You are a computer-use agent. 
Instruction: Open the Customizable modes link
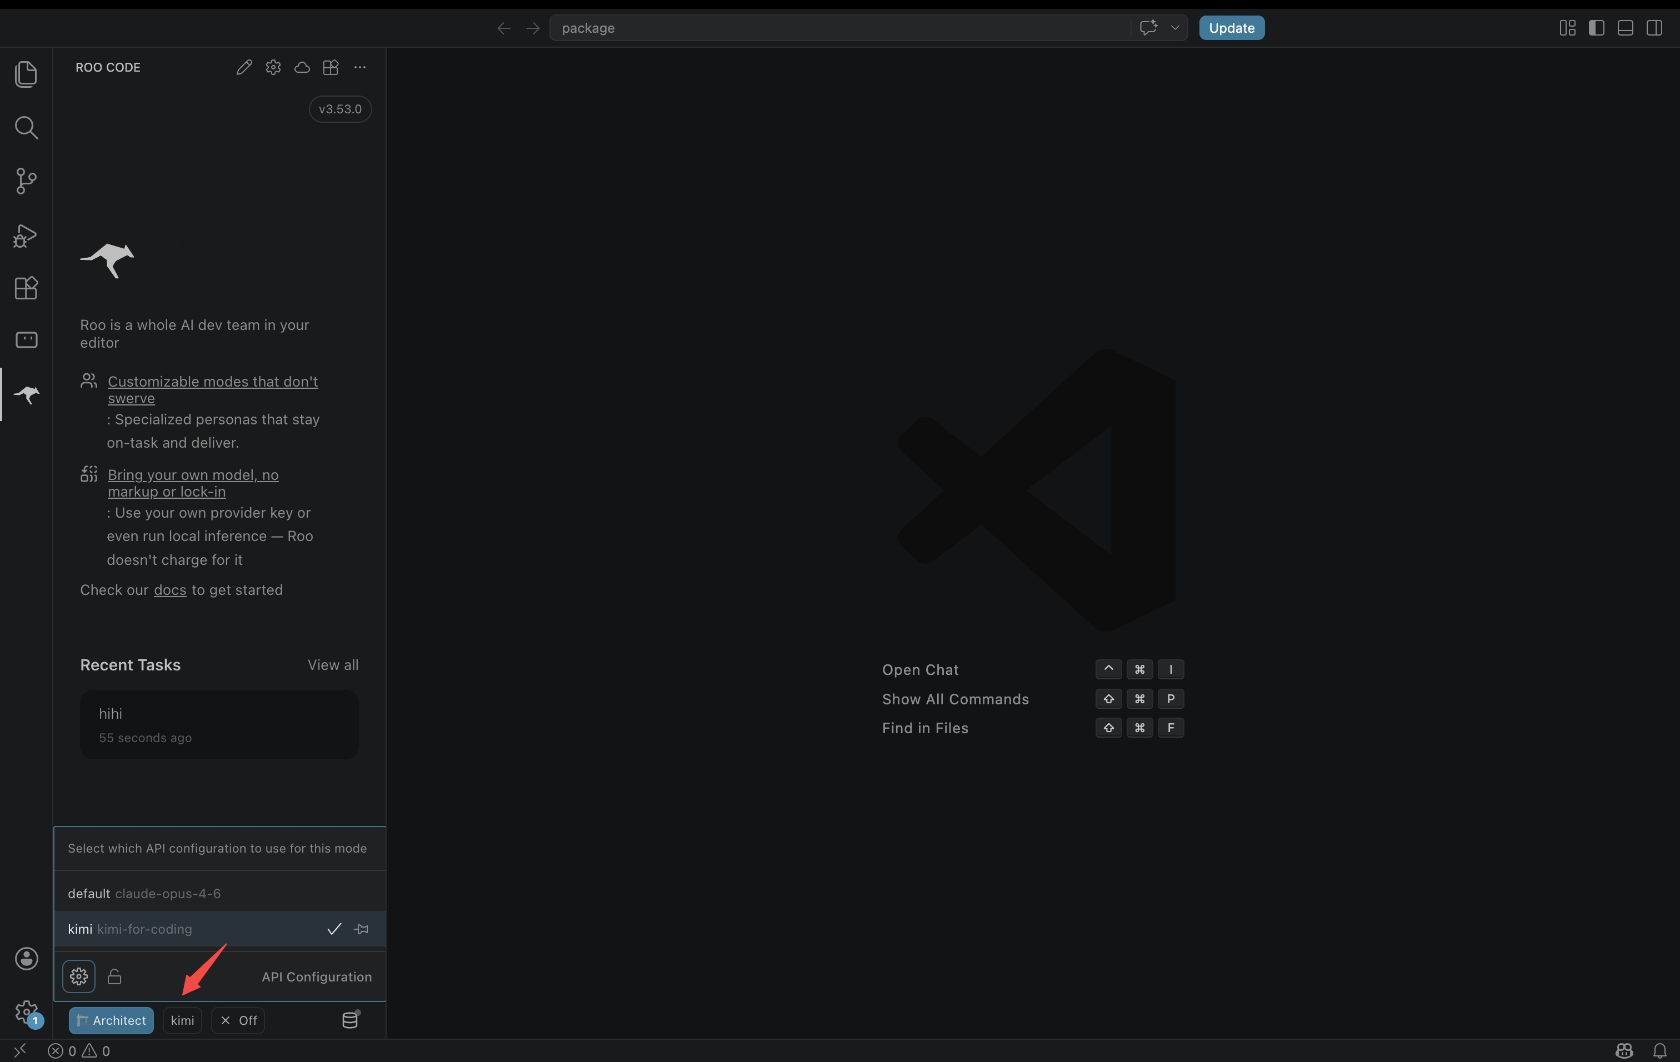tap(213, 390)
